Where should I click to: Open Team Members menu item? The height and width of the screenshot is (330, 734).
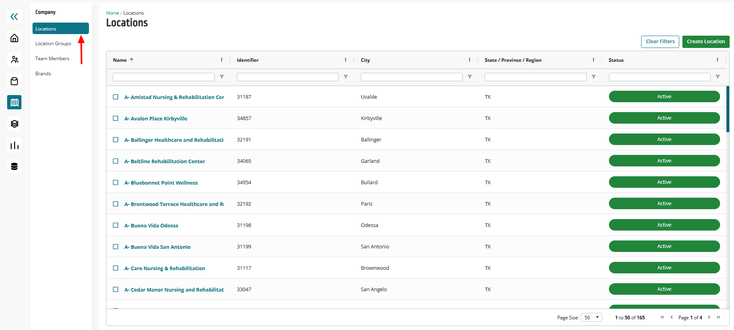point(52,59)
